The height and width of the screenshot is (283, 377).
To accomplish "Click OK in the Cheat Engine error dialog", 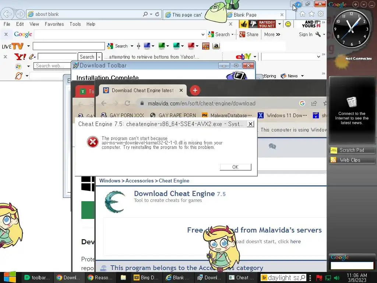I will point(235,167).
